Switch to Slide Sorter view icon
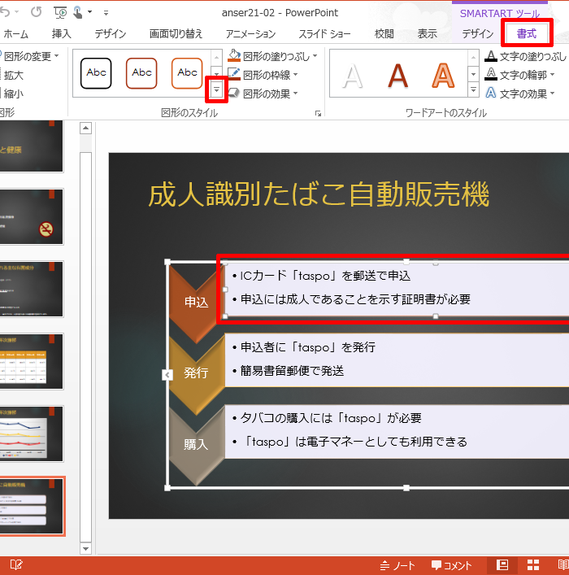569x575 pixels. 533,565
